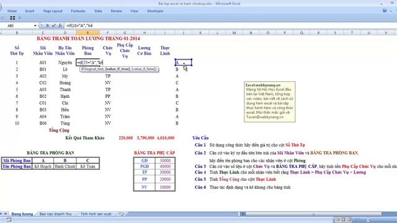Select the Hành Chính department cell
397x223 pixels.
65,167
